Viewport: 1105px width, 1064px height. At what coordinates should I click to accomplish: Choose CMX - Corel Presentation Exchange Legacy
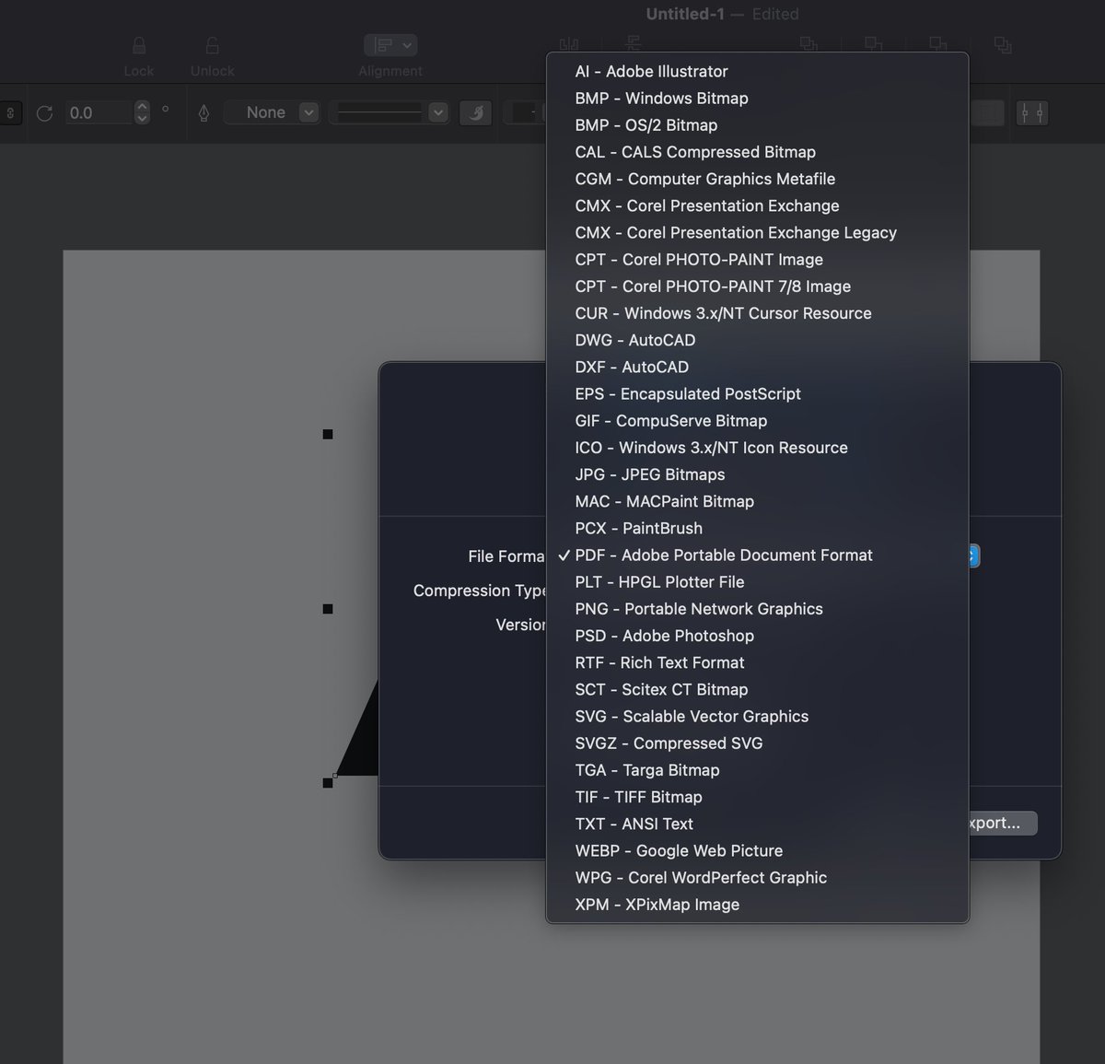tap(757, 232)
